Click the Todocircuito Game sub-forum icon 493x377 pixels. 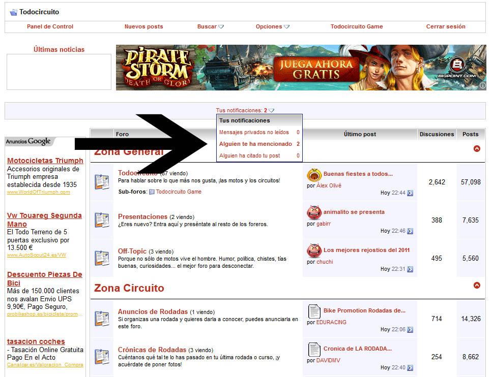[x=152, y=192]
